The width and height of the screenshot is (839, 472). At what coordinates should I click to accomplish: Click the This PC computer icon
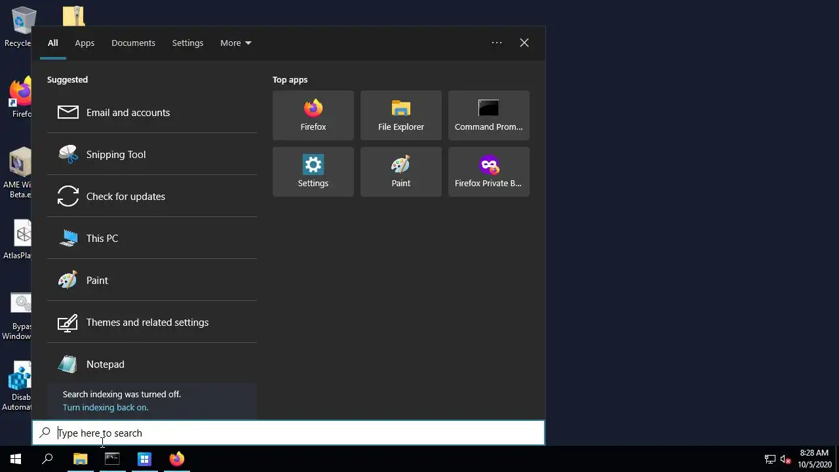click(68, 238)
